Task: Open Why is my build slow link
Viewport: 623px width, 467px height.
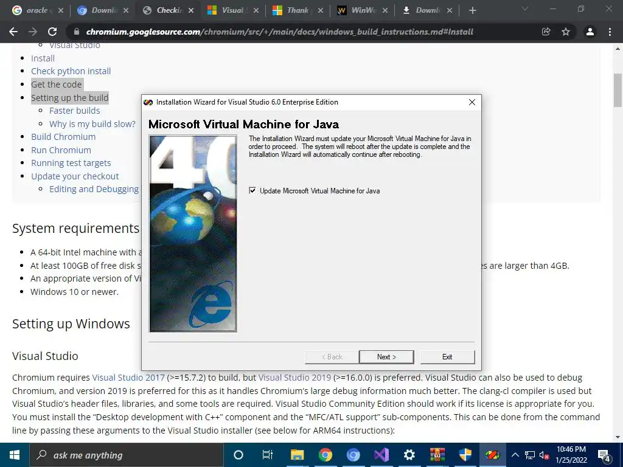Action: [92, 124]
